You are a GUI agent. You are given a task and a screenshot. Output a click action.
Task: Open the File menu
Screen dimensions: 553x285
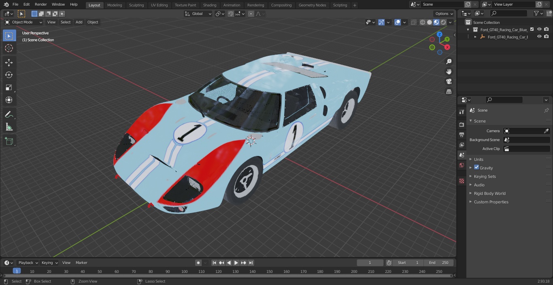pyautogui.click(x=15, y=4)
